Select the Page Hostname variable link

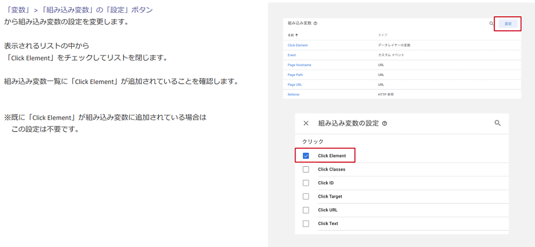[299, 65]
